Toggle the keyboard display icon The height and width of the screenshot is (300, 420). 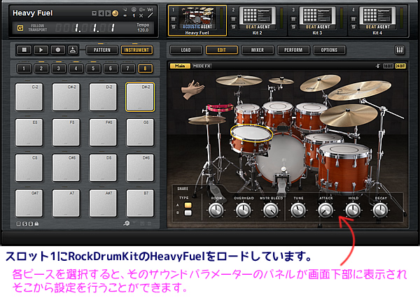(400, 50)
